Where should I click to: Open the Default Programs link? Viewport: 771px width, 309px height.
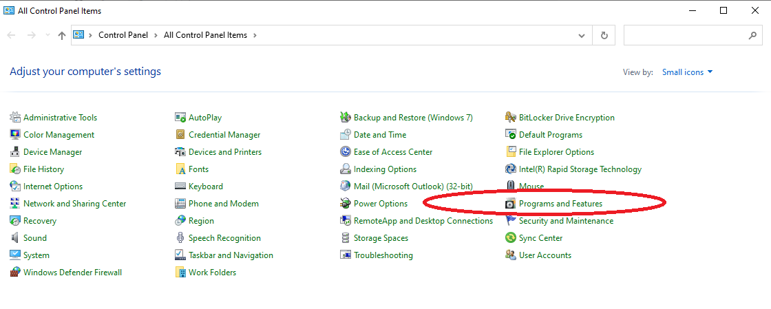[551, 135]
